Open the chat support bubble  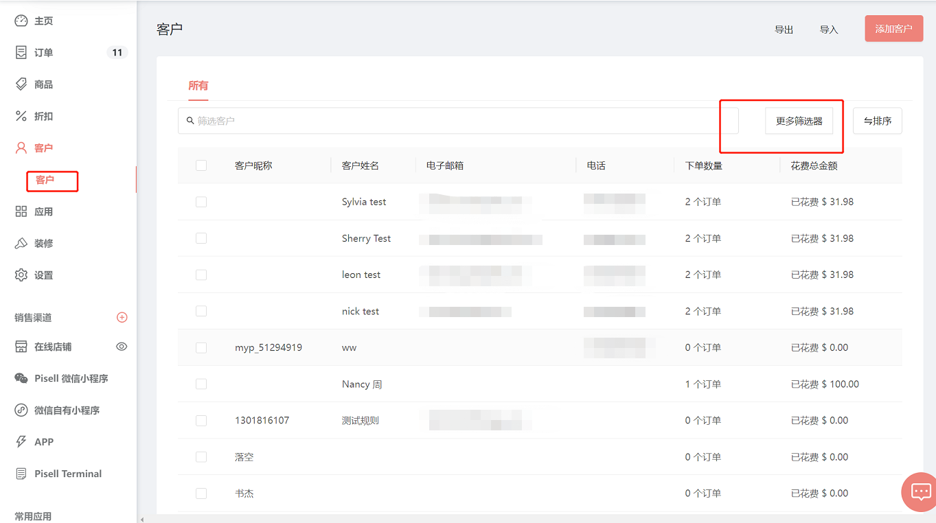pyautogui.click(x=920, y=491)
